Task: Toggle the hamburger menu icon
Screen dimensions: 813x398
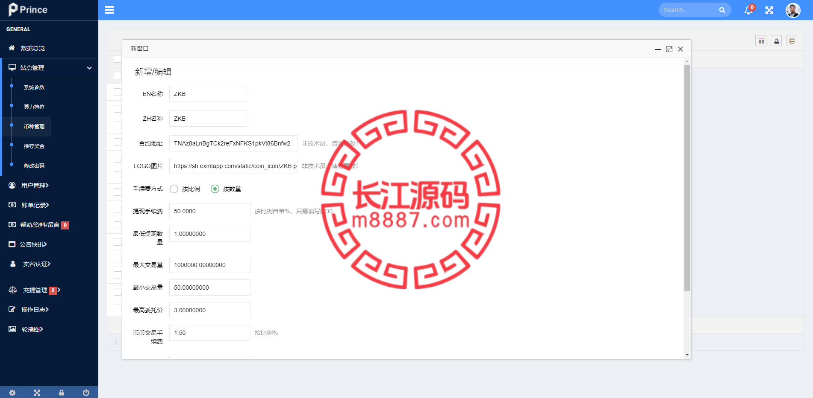Action: coord(109,10)
